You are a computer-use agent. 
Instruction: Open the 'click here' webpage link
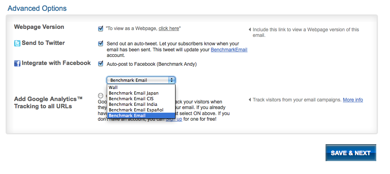point(169,28)
